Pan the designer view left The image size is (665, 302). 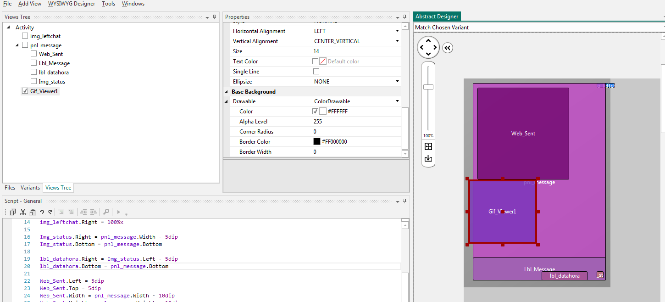421,48
